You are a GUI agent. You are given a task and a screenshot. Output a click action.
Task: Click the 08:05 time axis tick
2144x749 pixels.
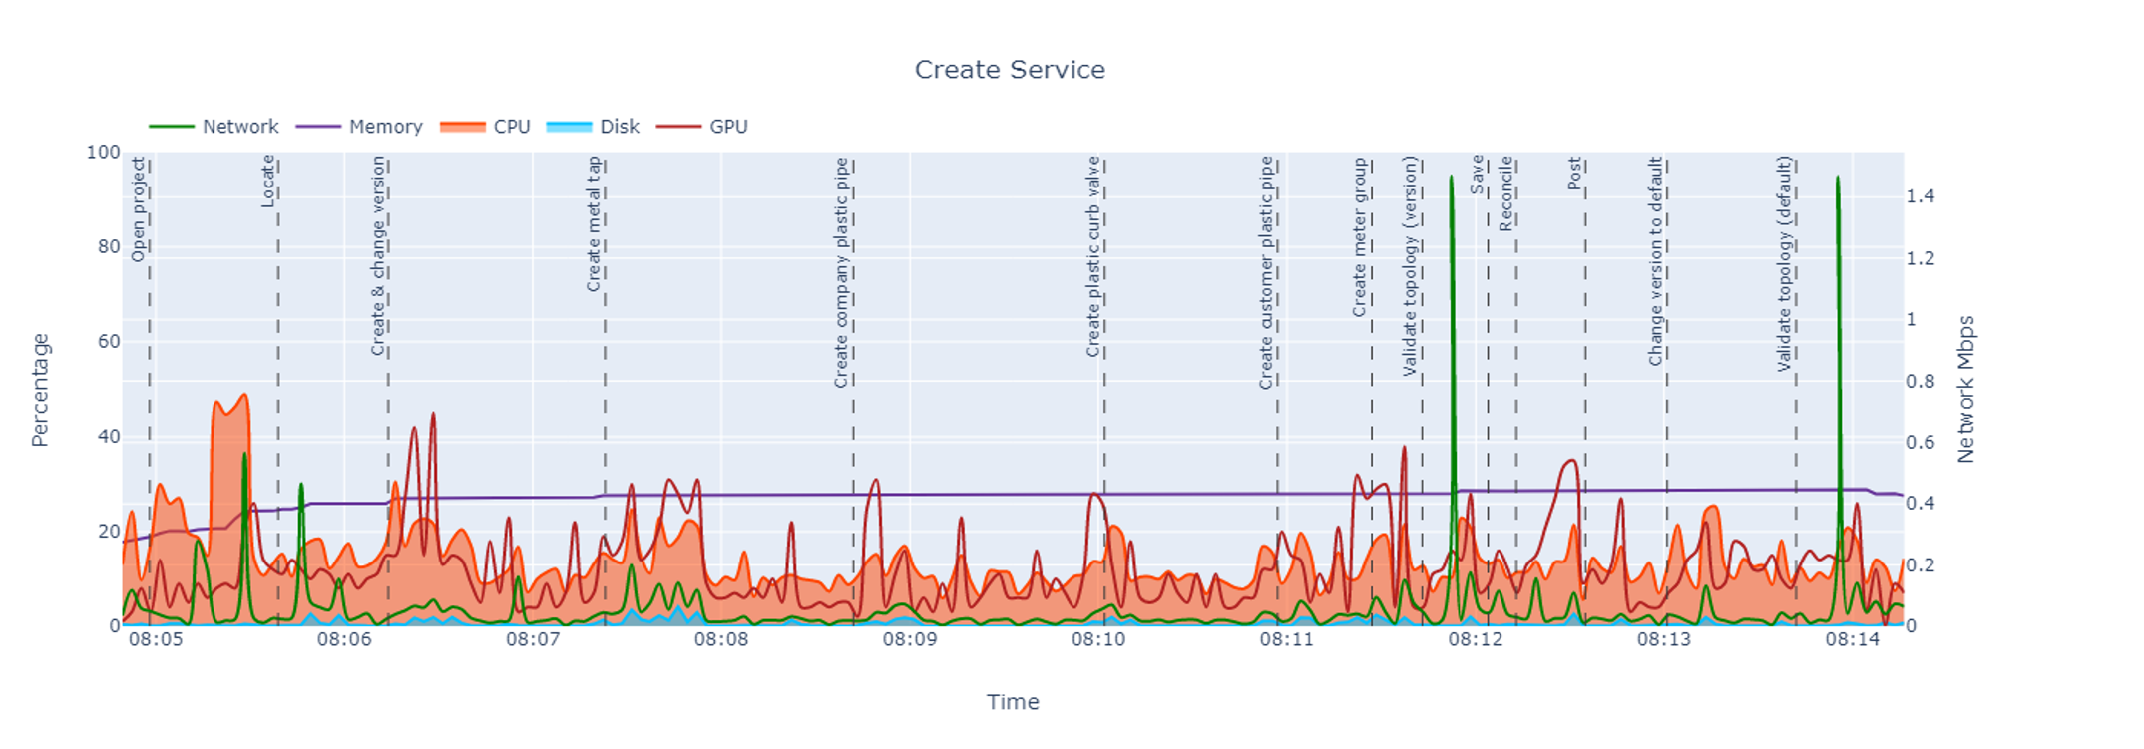click(156, 639)
